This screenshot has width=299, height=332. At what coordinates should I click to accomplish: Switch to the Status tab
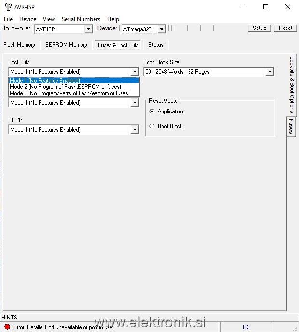(x=156, y=45)
